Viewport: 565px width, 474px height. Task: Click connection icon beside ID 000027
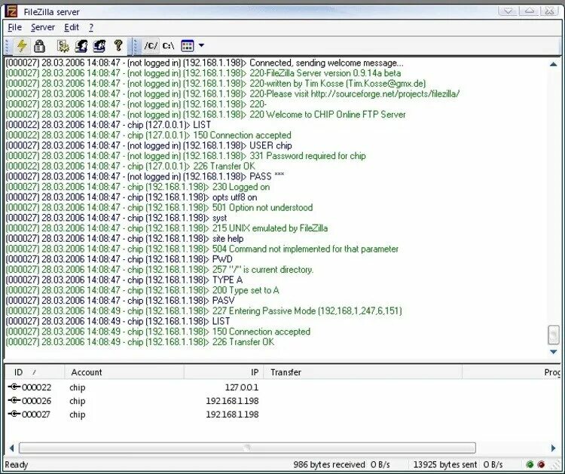click(14, 414)
